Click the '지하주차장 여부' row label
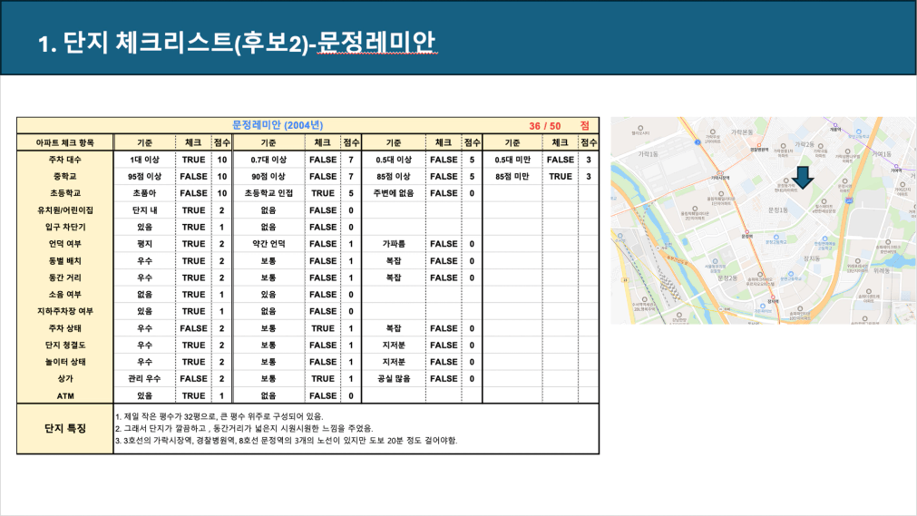This screenshot has height=516, width=917. coord(65,311)
